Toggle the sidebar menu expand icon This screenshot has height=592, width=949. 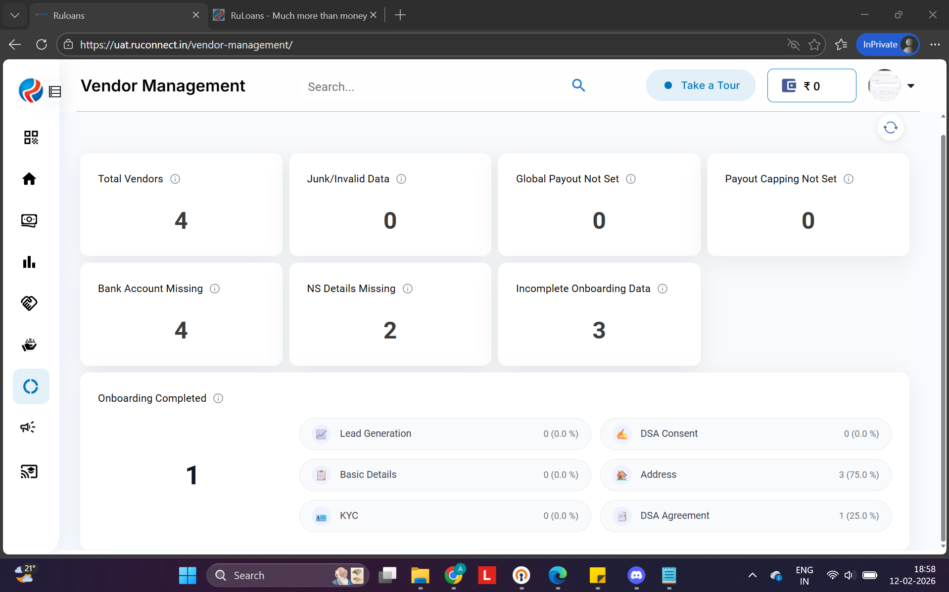(55, 92)
